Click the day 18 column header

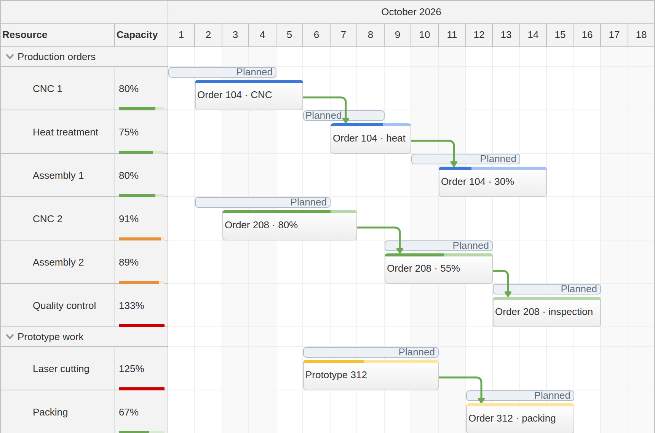click(641, 35)
